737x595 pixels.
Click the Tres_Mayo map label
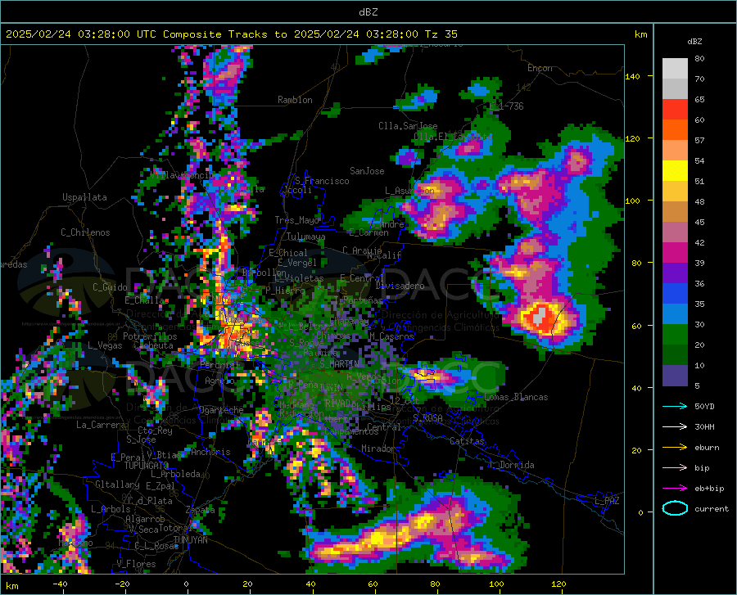297,220
